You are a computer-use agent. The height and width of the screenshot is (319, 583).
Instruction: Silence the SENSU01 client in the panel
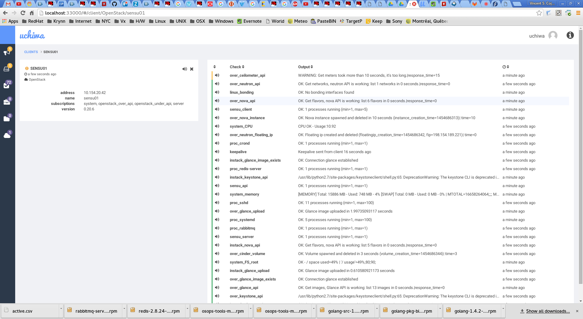pyautogui.click(x=184, y=69)
